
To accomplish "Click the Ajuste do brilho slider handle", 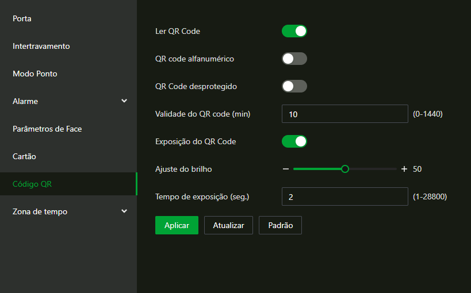I will point(345,169).
